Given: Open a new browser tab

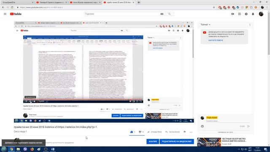Looking at the screenshot, I should coord(139,3).
